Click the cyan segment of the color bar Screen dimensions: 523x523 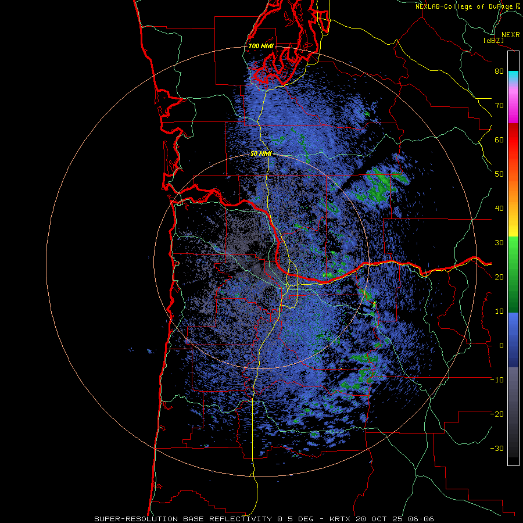[513, 77]
